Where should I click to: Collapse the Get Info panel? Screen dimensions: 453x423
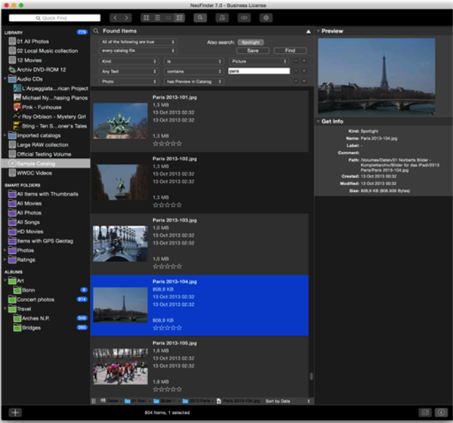(x=318, y=121)
